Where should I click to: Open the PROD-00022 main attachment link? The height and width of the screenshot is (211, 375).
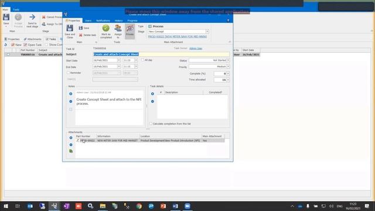pos(177,36)
